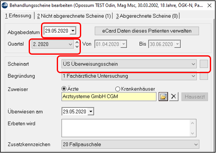Select the Ärzte radio button
The height and width of the screenshot is (153, 216).
click(x=64, y=89)
